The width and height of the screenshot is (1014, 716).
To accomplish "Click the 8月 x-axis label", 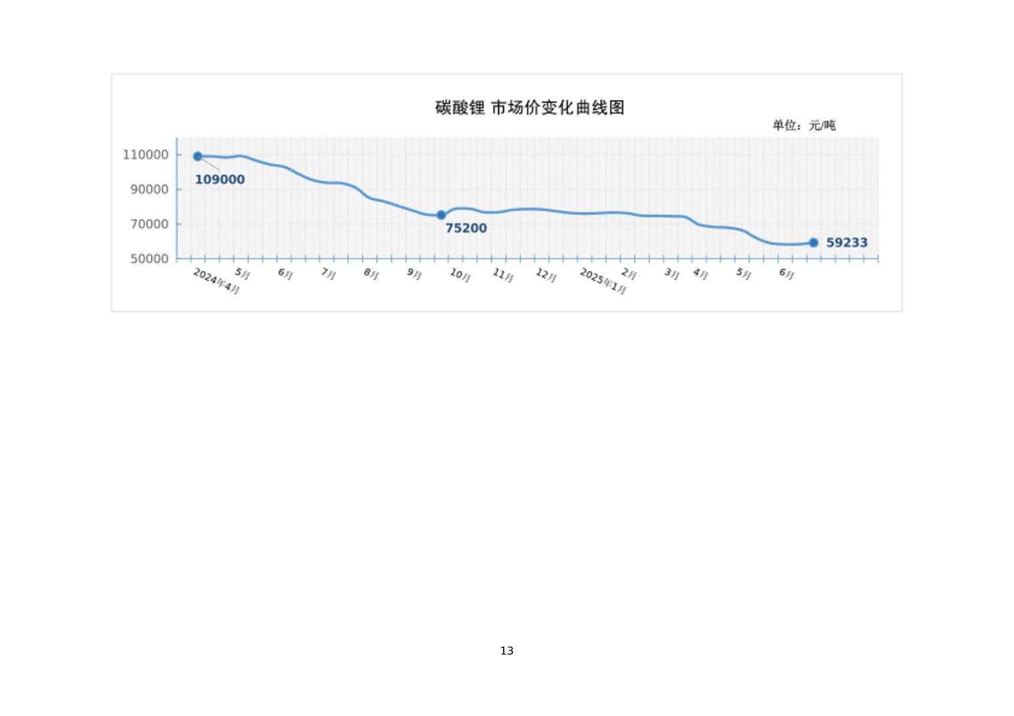I will click(x=371, y=273).
